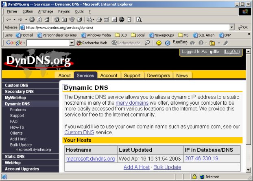Switch to the Support tab

point(132,75)
